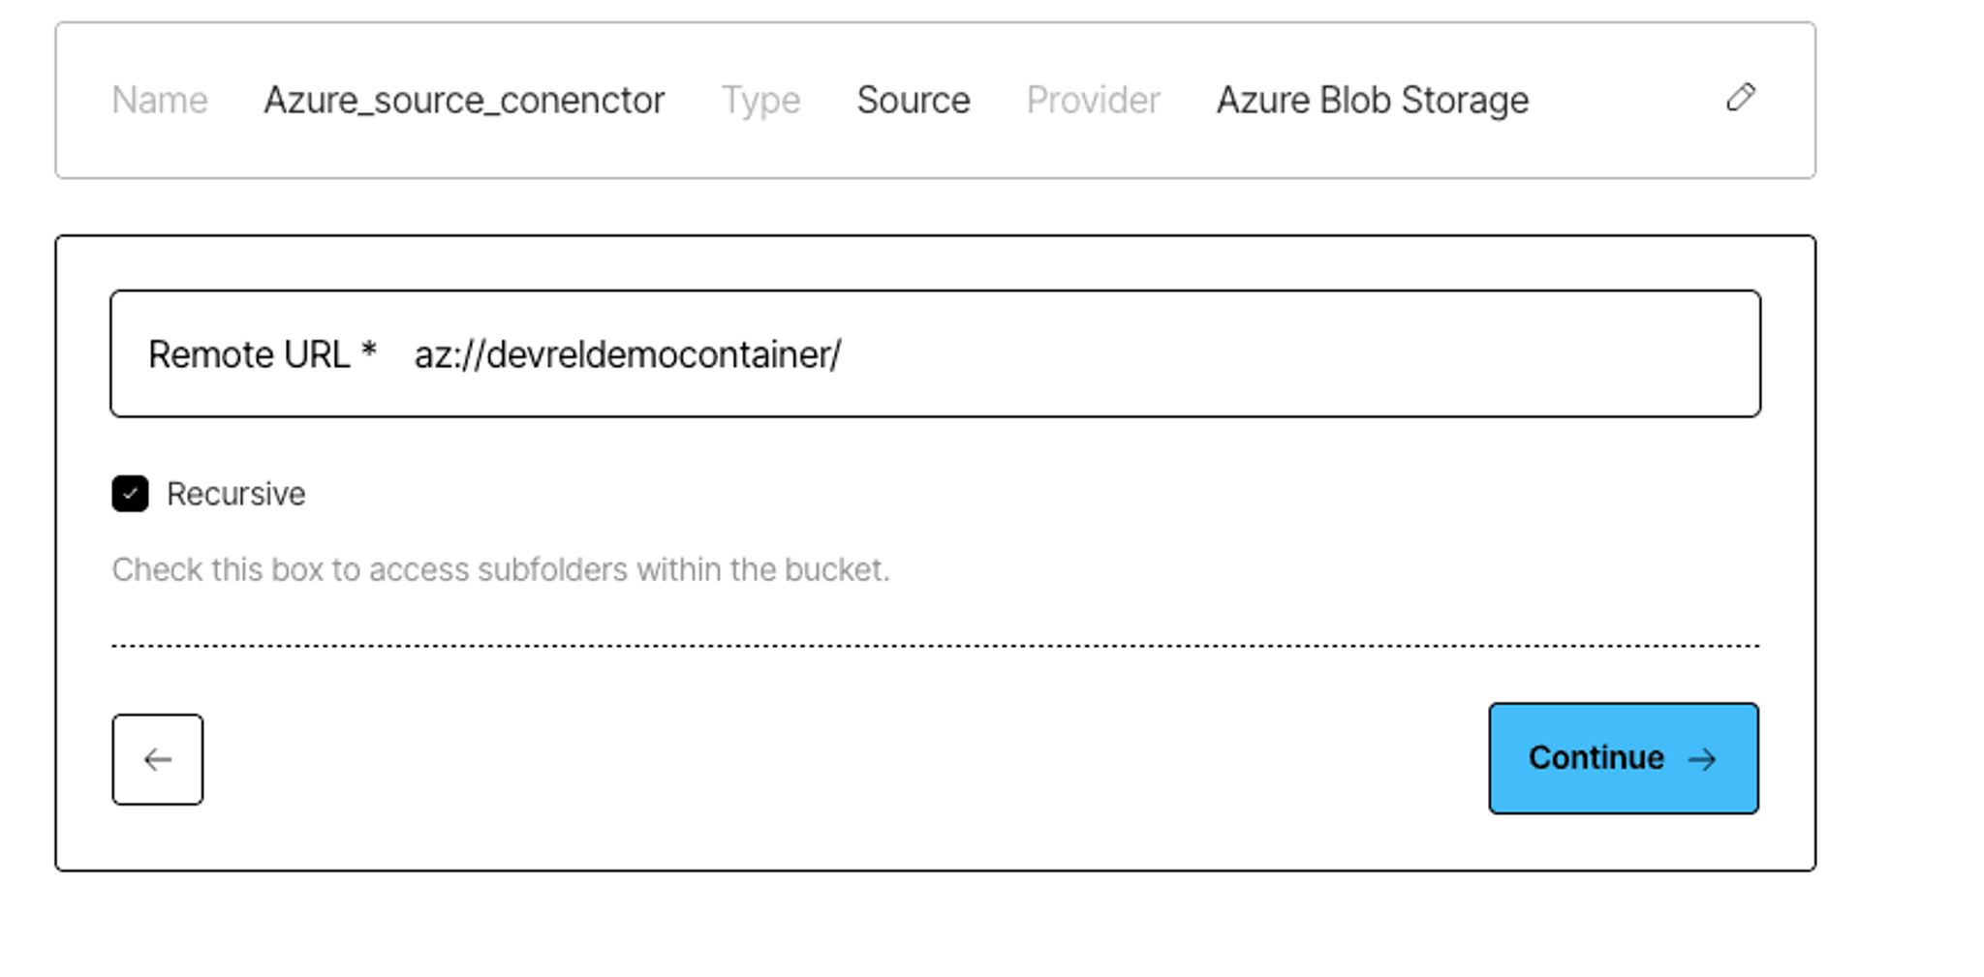Click the Continue button
This screenshot has width=1984, height=977.
[1624, 758]
